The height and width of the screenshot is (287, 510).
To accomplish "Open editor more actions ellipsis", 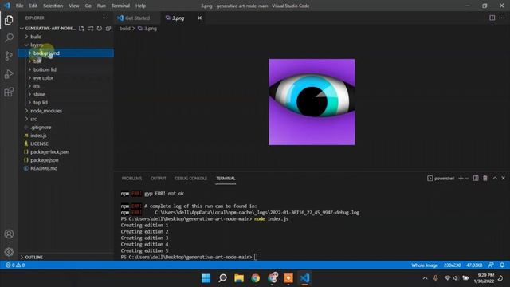I will pos(502,18).
